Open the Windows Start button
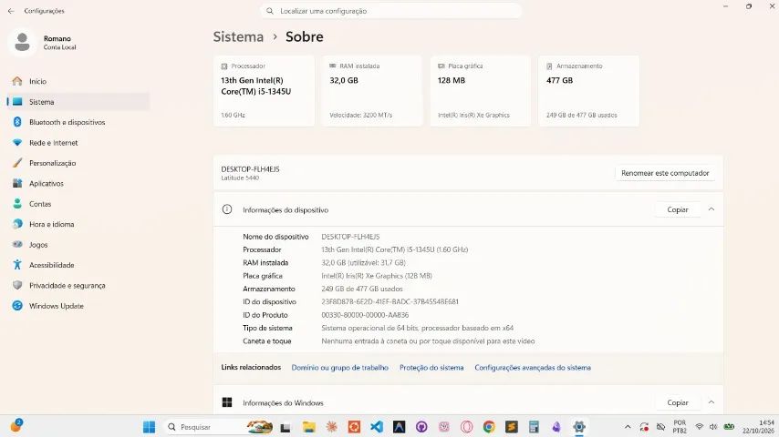Viewport: 779px width, 437px height. coord(149,427)
